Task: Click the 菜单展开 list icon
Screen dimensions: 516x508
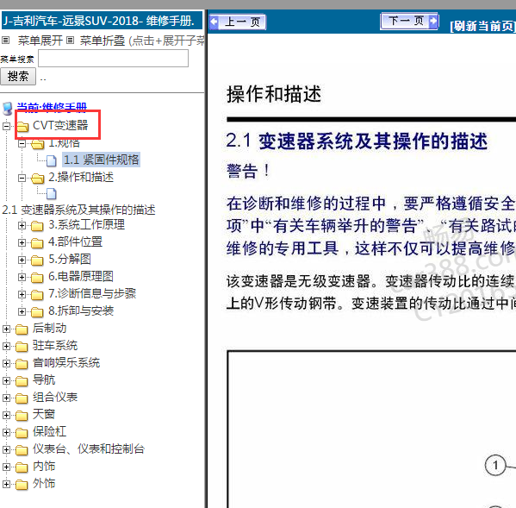Action: click(x=5, y=41)
